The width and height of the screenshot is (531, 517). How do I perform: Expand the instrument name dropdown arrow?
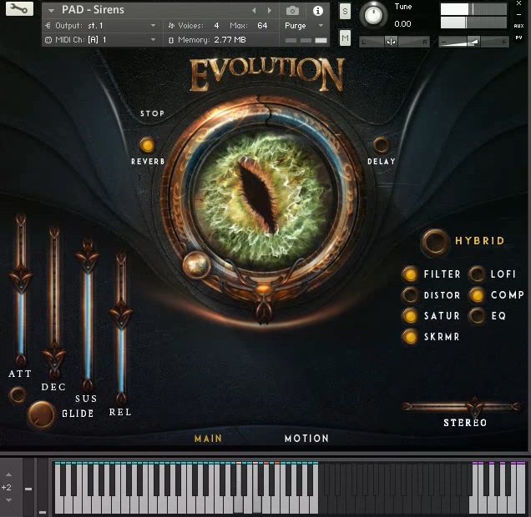tap(51, 11)
